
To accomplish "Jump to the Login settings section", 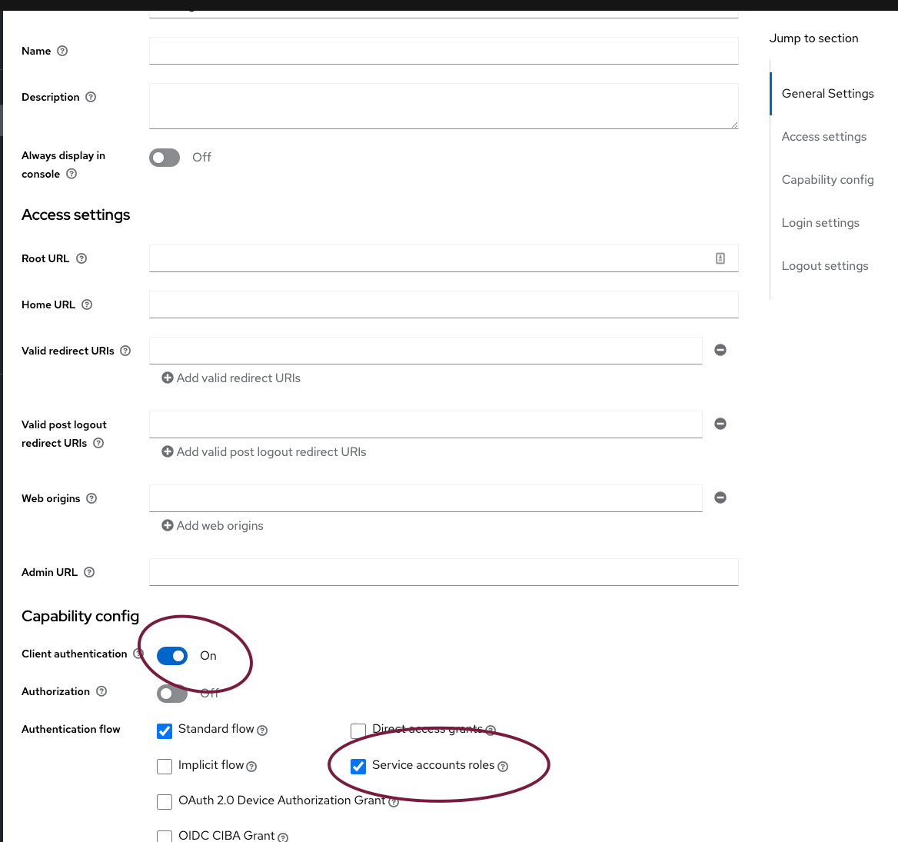I will 820,223.
